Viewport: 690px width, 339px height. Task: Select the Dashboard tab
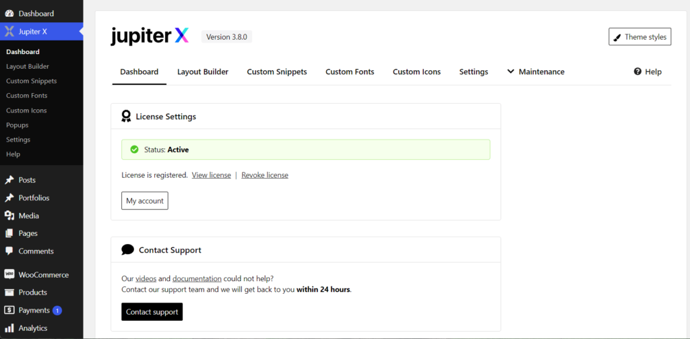click(x=139, y=71)
